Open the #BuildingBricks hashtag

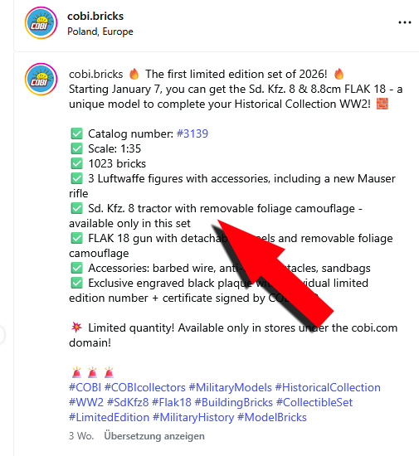[234, 402]
